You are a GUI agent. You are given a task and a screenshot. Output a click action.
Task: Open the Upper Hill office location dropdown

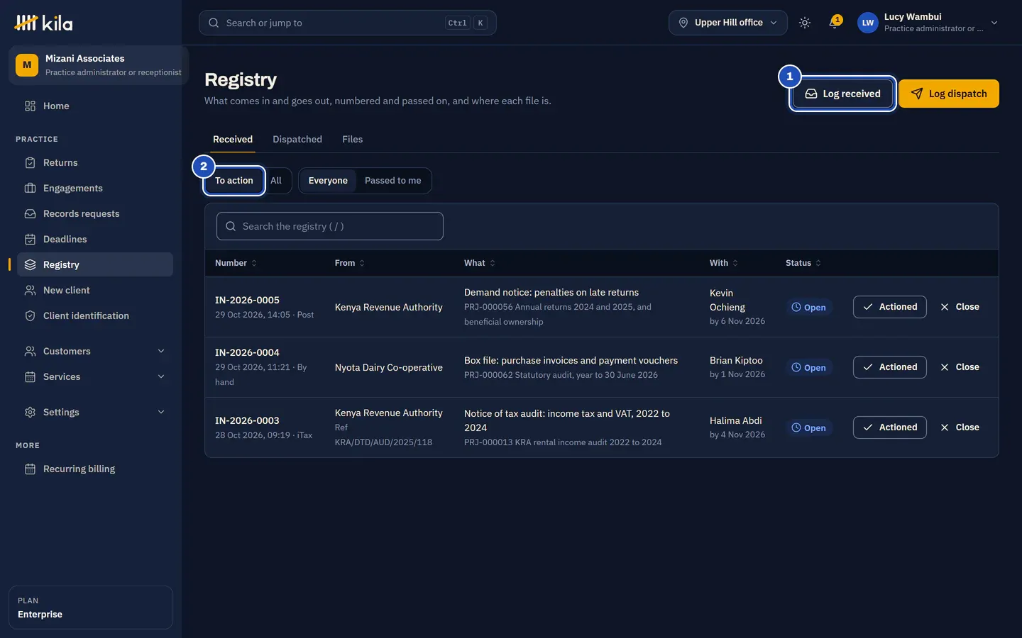click(728, 23)
